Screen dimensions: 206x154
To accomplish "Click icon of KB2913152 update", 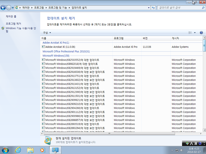I will (x=43, y=88).
